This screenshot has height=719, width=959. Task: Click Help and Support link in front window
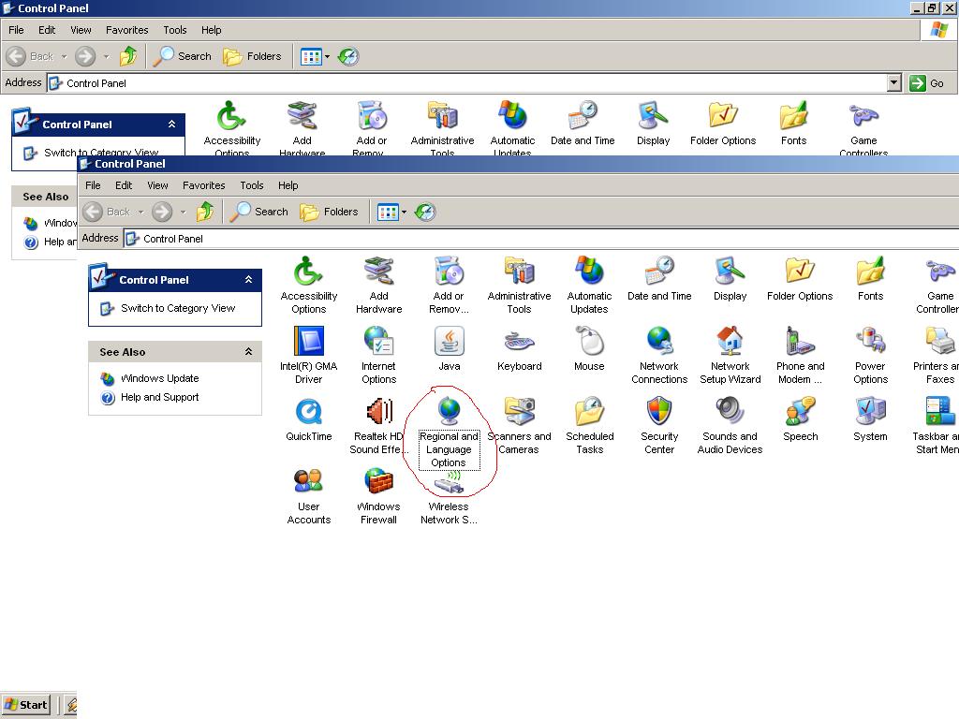coord(159,397)
